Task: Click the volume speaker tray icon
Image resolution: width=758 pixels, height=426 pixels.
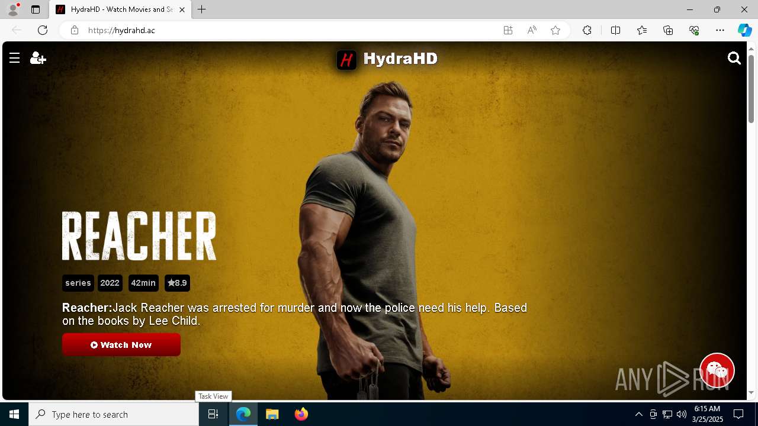Action: click(x=682, y=414)
